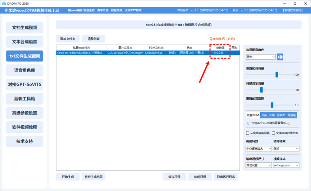Screen dimensions: 311x191
Task: Click BGM文件夹 column header
Action: (156, 48)
